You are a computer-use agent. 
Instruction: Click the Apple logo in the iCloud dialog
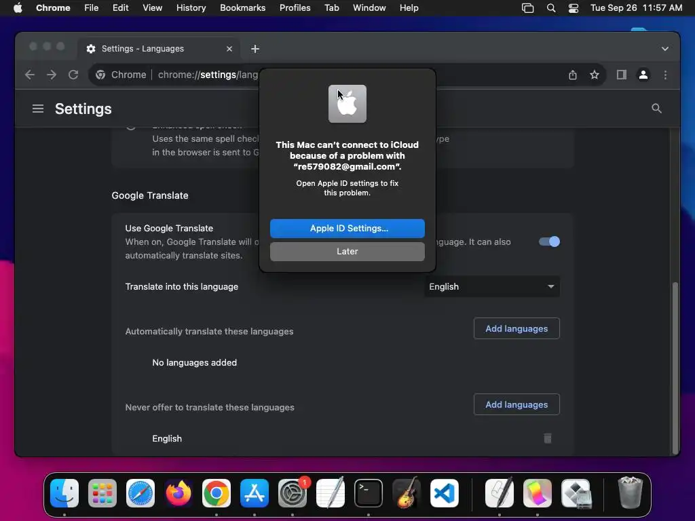coord(347,104)
